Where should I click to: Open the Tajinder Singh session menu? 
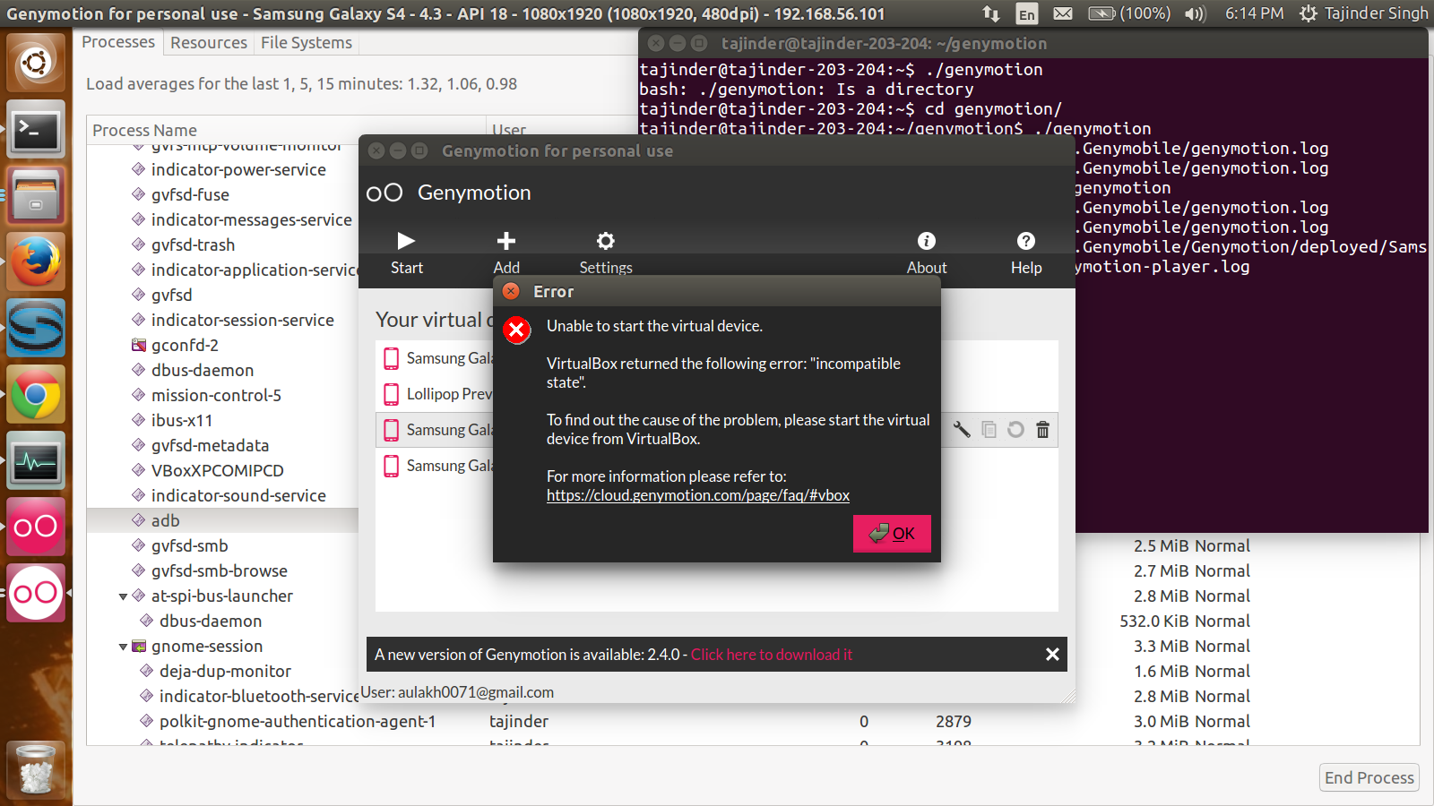[x=1363, y=13]
